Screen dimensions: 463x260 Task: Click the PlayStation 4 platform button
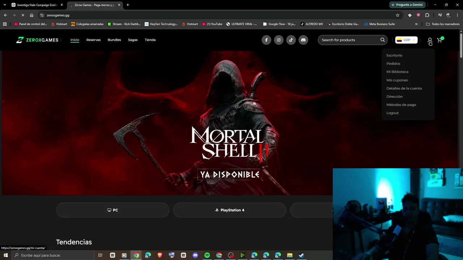pyautogui.click(x=230, y=210)
